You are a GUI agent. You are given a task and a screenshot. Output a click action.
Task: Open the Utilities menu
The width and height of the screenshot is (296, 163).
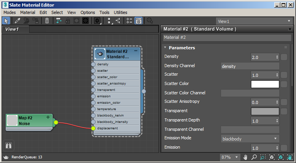tap(120, 12)
